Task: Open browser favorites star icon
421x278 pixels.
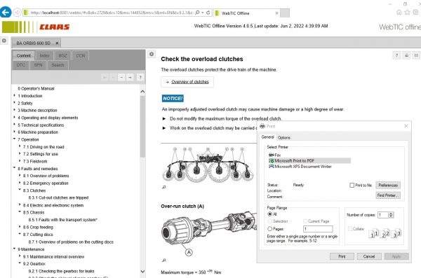Action: tap(407, 13)
